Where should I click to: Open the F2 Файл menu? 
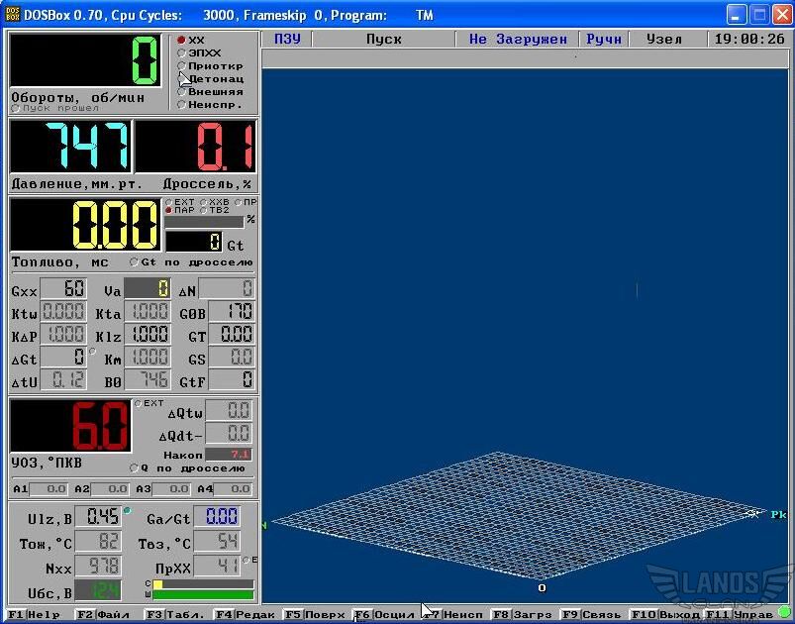click(x=104, y=615)
